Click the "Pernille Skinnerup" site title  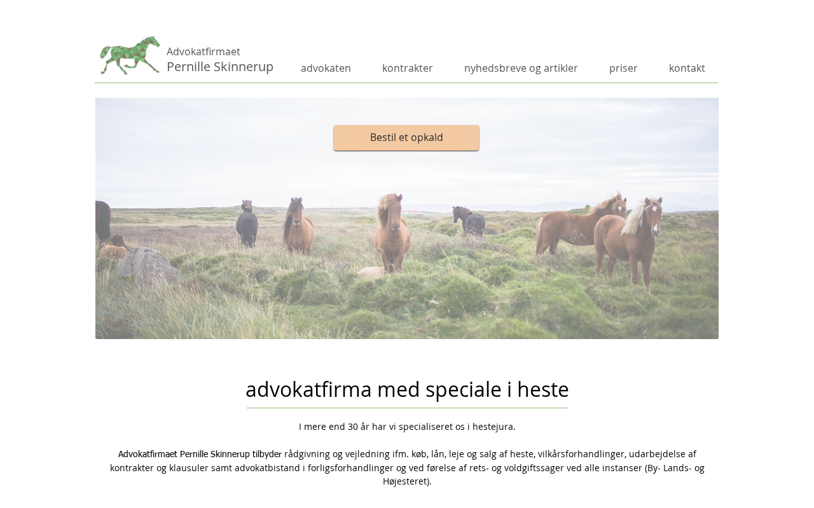[x=220, y=67]
